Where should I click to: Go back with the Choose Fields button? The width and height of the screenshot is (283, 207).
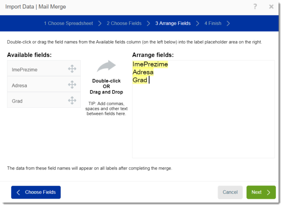tap(36, 192)
